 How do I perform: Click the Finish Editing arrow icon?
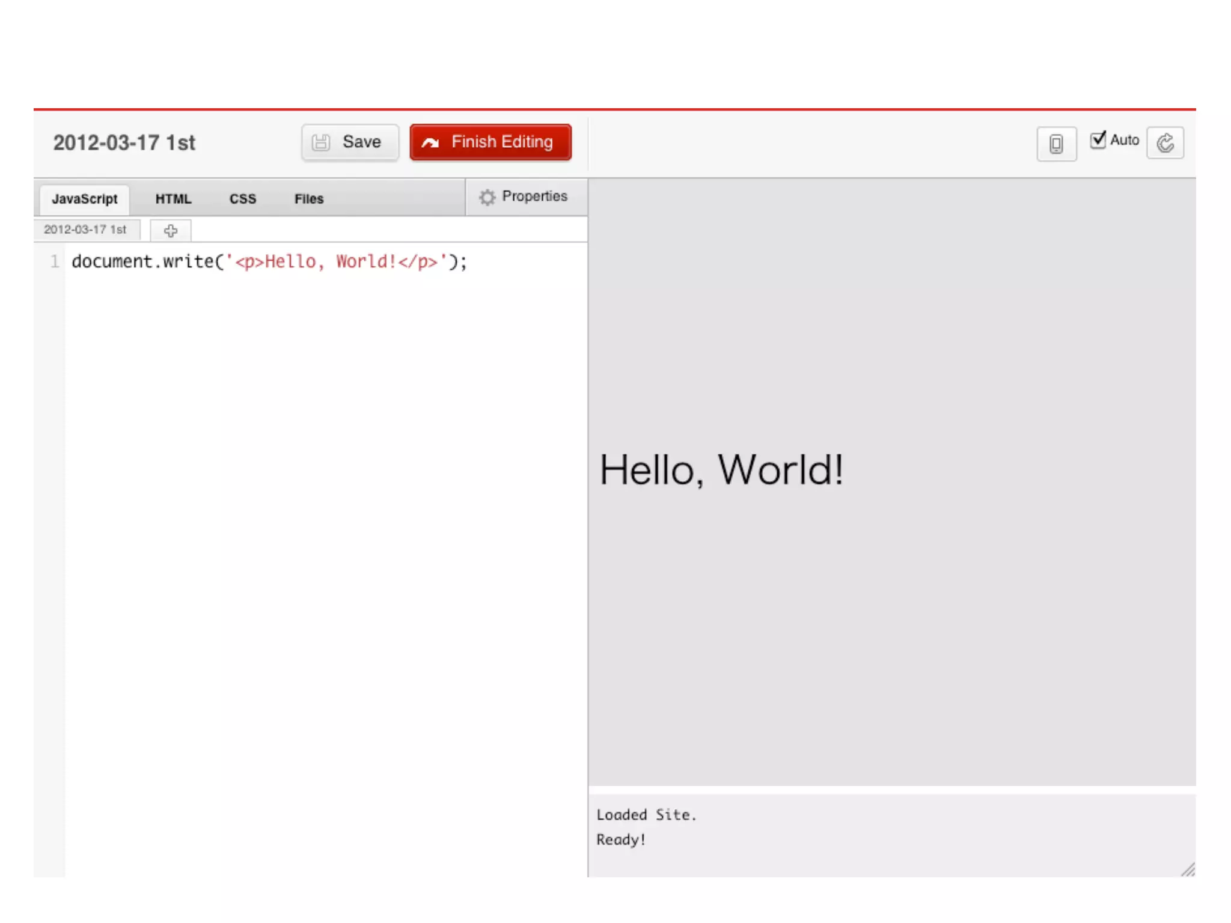tap(430, 142)
